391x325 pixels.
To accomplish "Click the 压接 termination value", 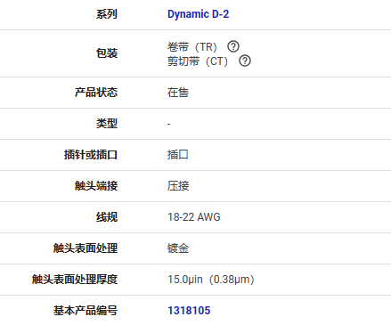I will pos(178,186).
